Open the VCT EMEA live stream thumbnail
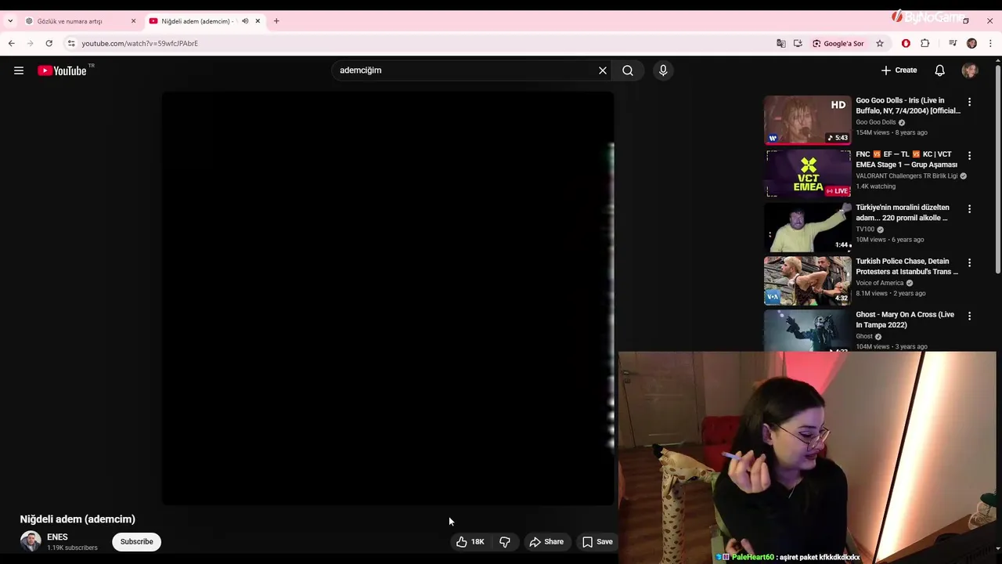Viewport: 1002px width, 564px height. point(807,173)
